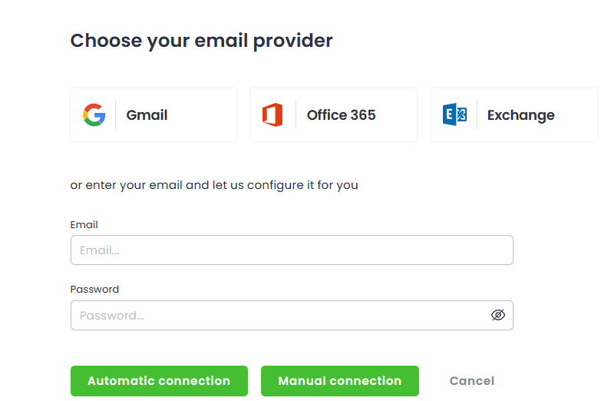Click the Email label above the field
The height and width of the screenshot is (401, 611).
pyautogui.click(x=84, y=225)
